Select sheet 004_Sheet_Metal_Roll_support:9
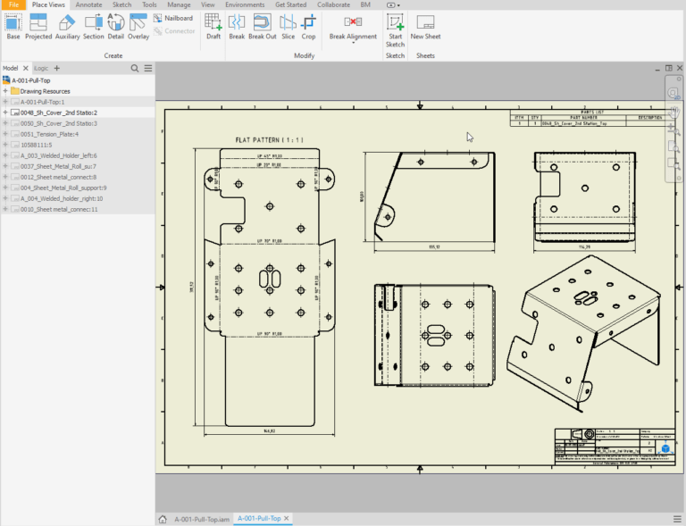Image resolution: width=686 pixels, height=526 pixels. coord(63,188)
